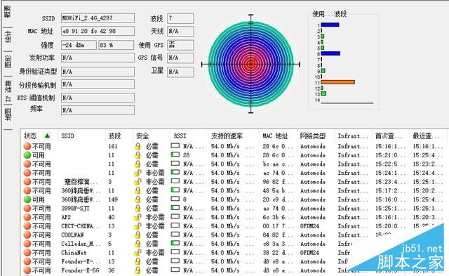The height and width of the screenshot is (276, 449).
Task: Click the 频率 field
Action: coord(98,110)
